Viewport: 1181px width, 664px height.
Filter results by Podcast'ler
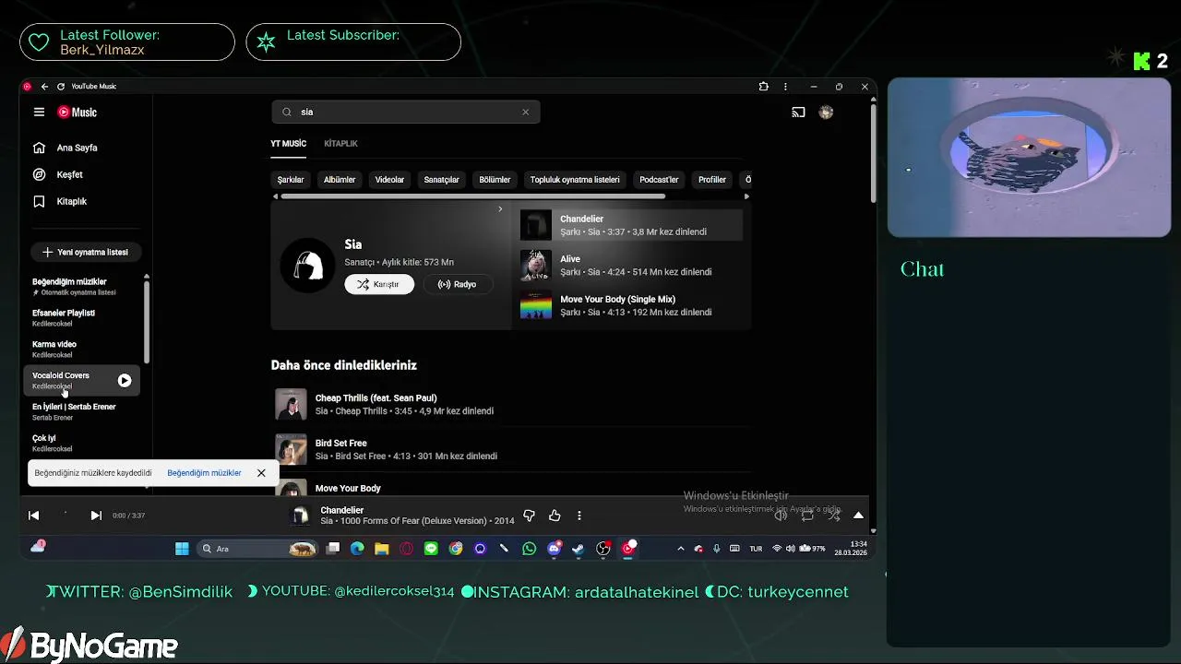click(x=659, y=180)
